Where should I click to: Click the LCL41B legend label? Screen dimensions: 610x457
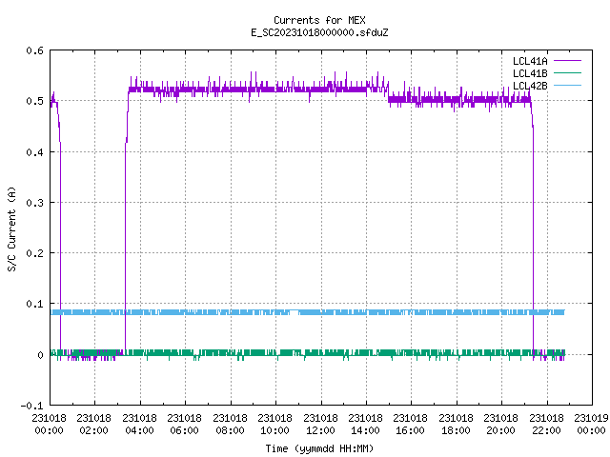click(530, 73)
